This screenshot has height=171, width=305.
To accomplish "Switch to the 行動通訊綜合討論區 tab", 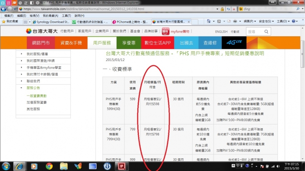I will pos(91,22).
